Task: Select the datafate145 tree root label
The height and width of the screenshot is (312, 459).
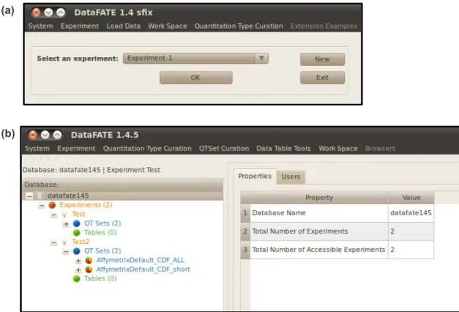Action: 68,196
